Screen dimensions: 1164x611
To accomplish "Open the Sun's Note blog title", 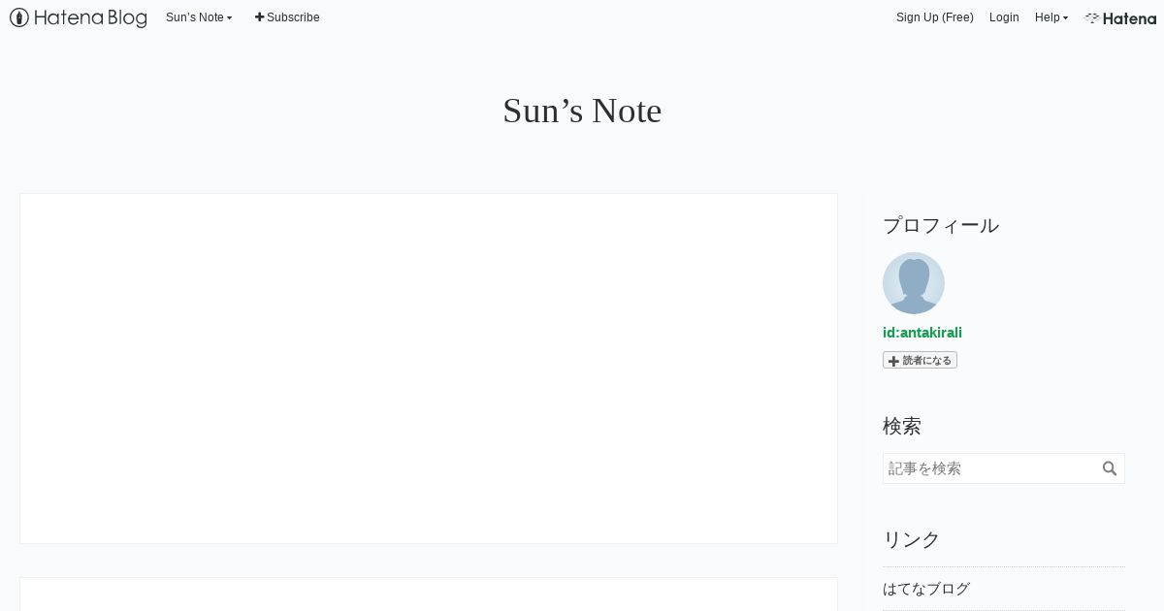I will tap(582, 111).
